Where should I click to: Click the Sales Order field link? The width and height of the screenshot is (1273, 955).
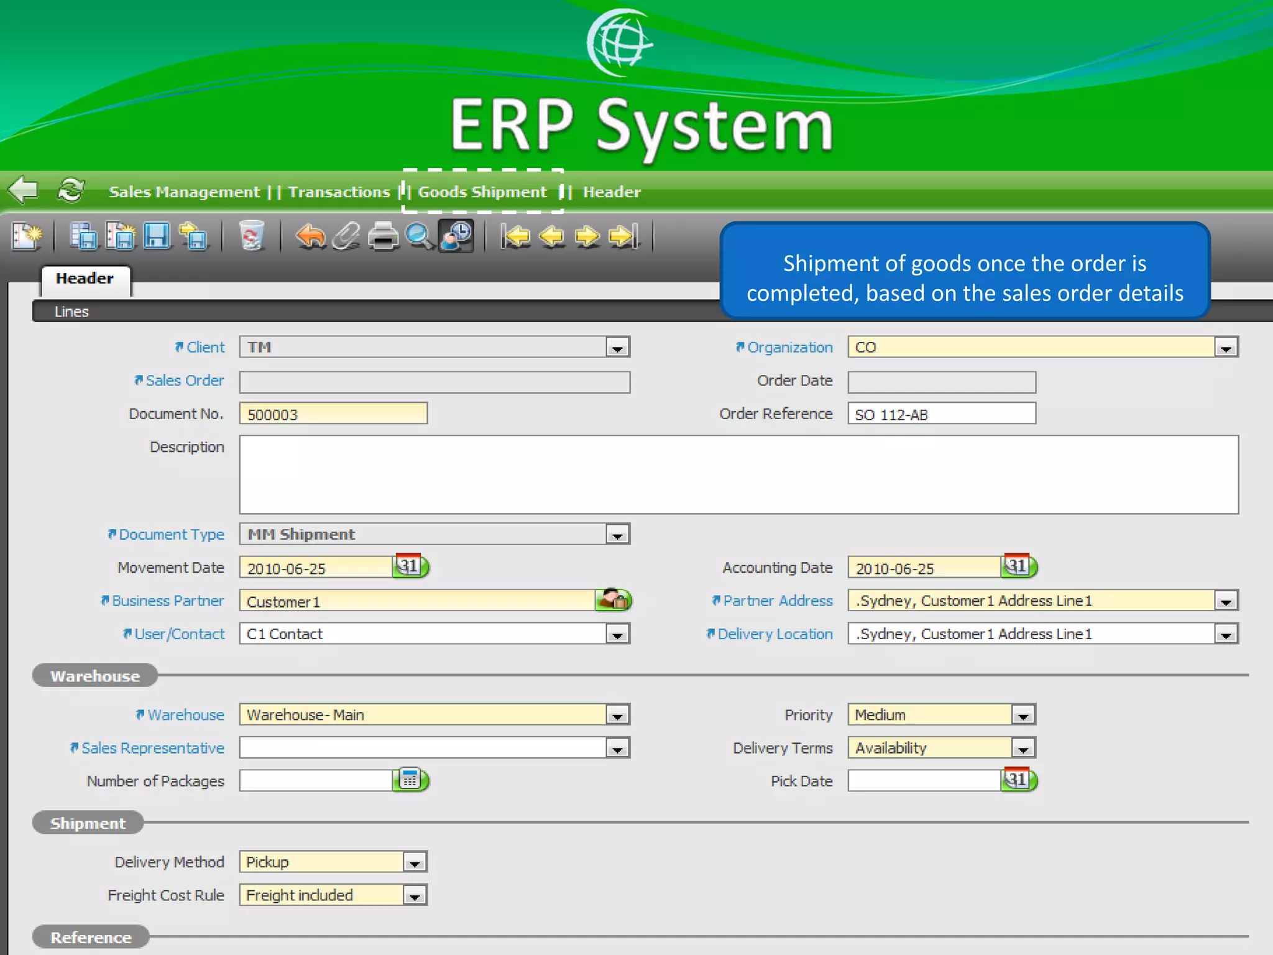coord(184,381)
